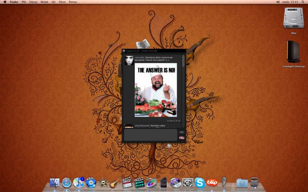308x192 pixels.
Task: Click the 160 character counter
Action: tap(181, 132)
